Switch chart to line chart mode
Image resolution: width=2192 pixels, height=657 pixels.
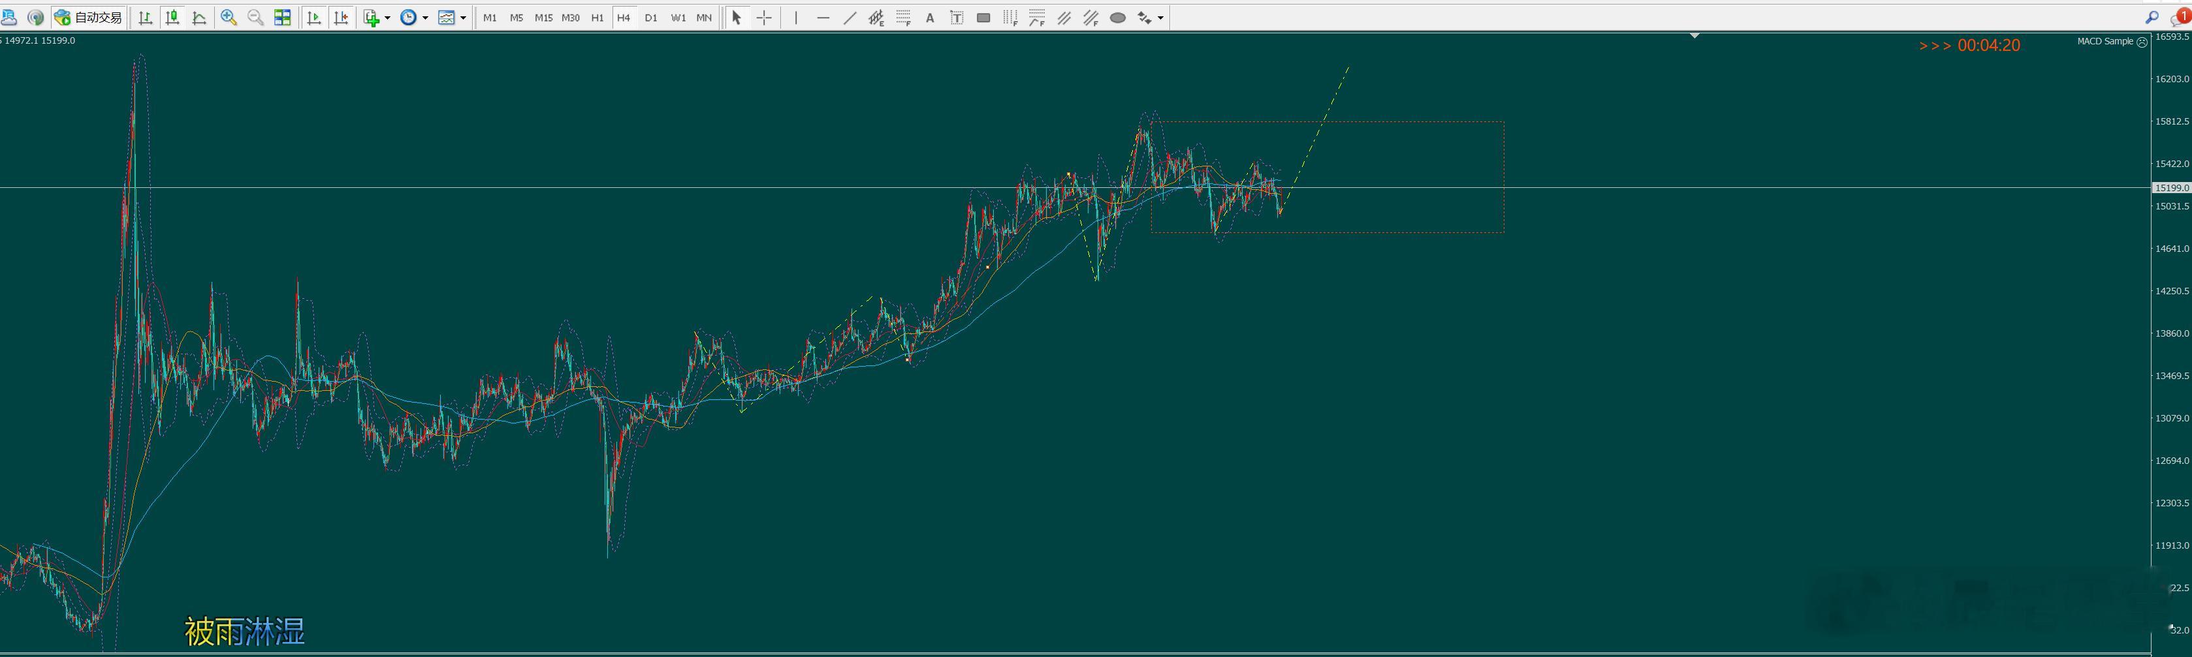click(x=200, y=17)
